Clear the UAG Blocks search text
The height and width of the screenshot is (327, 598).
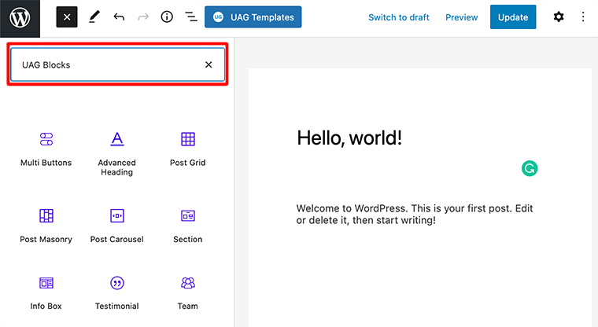point(209,65)
